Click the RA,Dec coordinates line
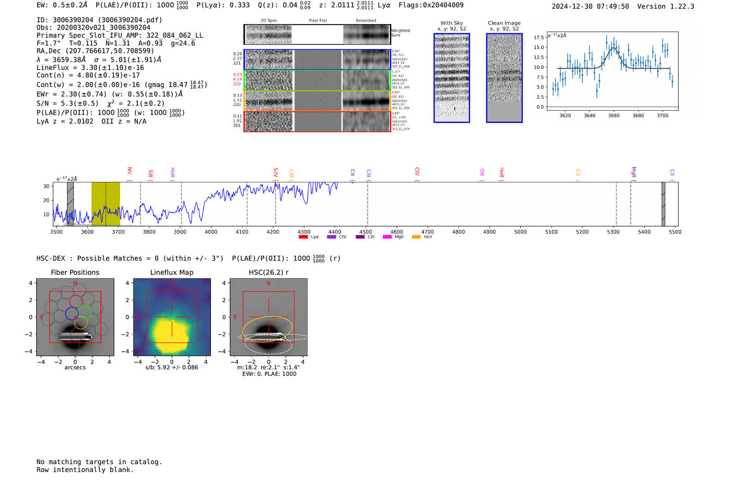 coord(96,51)
